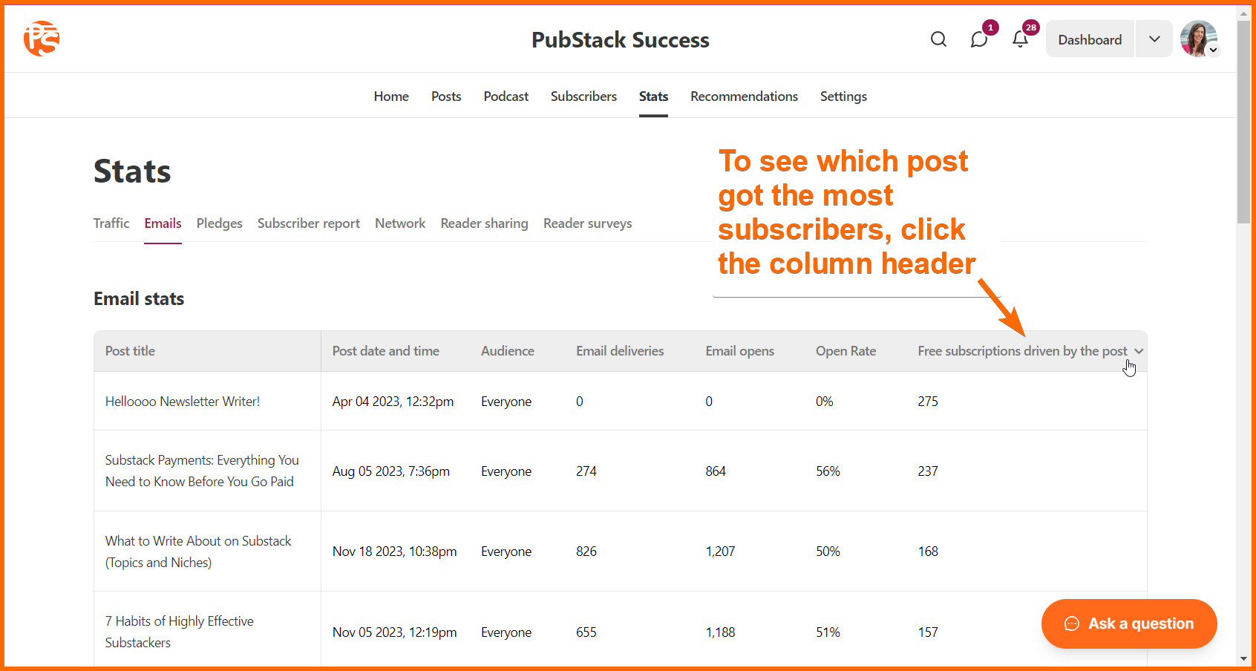This screenshot has height=671, width=1256.
Task: Open 7 Habits of Highly Effective Substackers
Action: pos(180,632)
